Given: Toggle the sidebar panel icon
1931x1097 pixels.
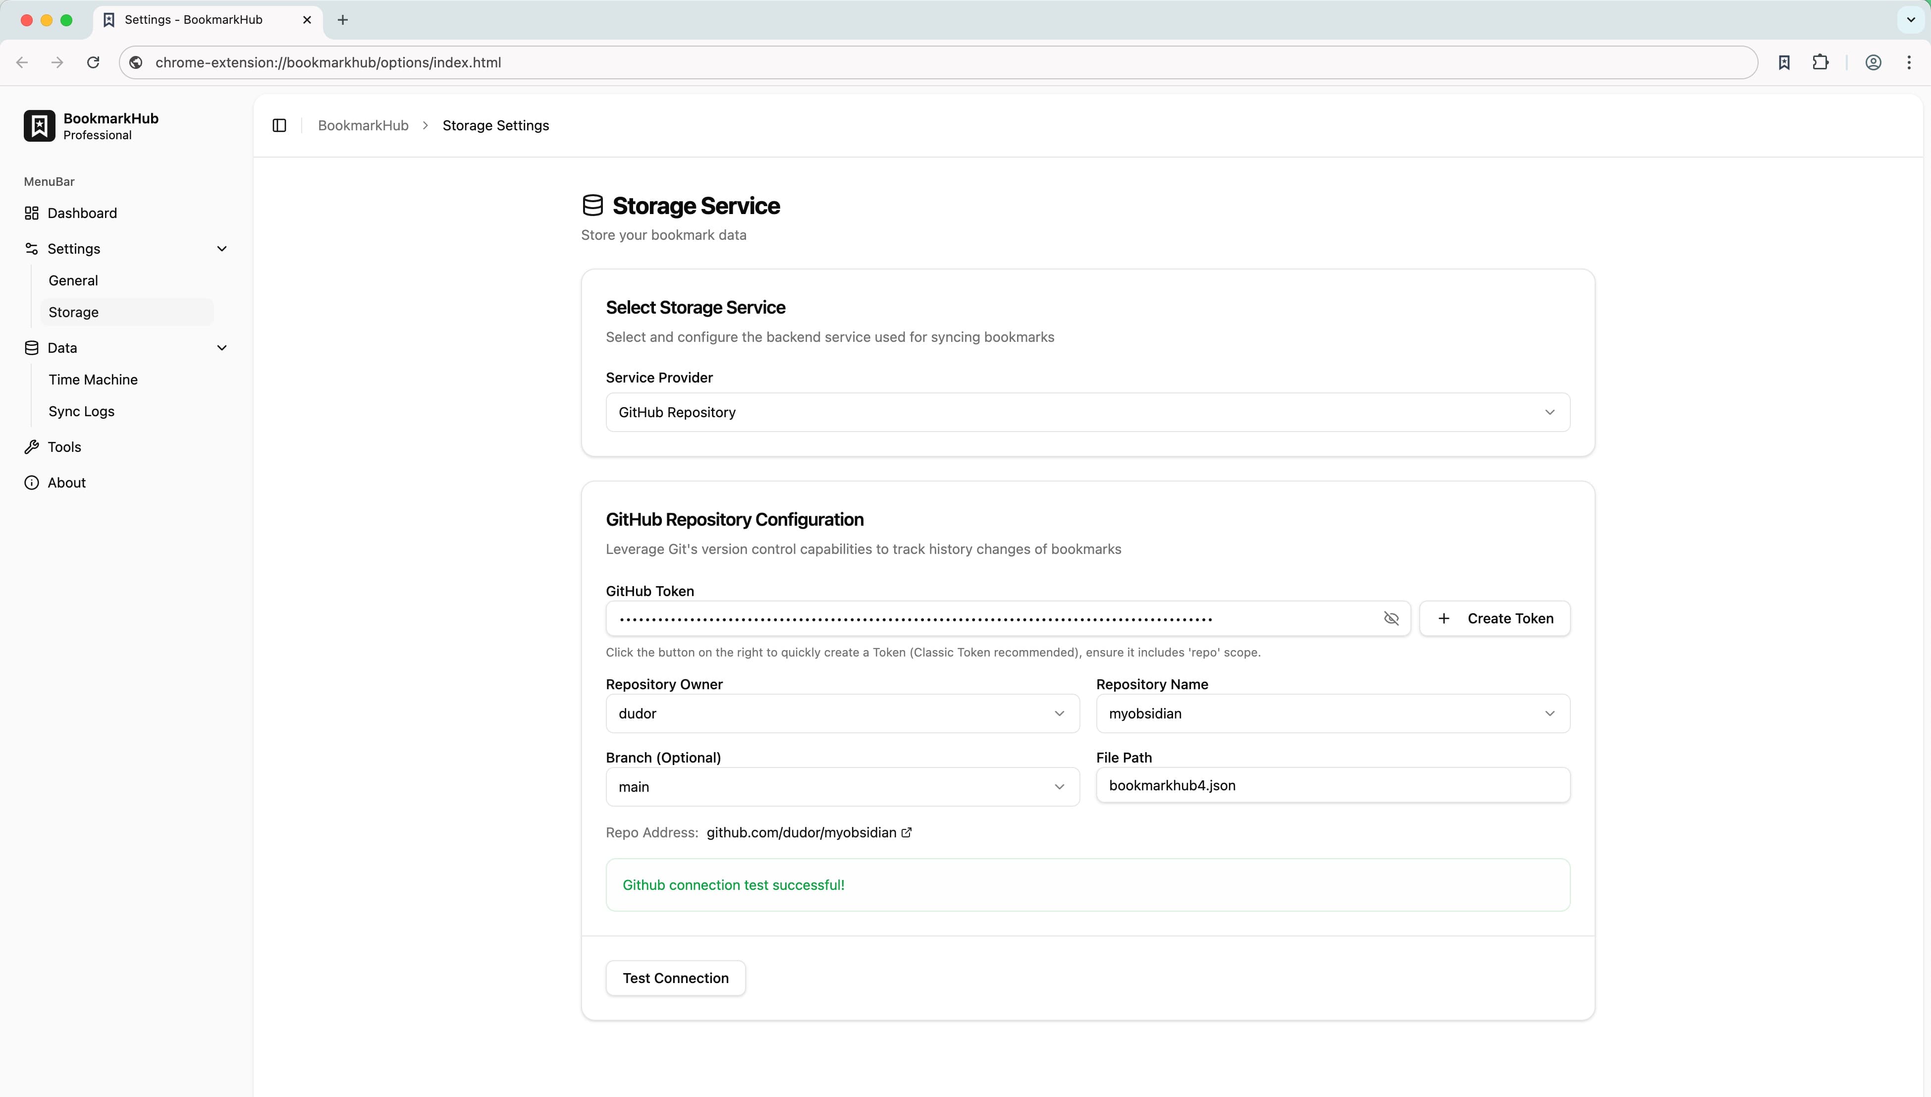Looking at the screenshot, I should (x=279, y=125).
